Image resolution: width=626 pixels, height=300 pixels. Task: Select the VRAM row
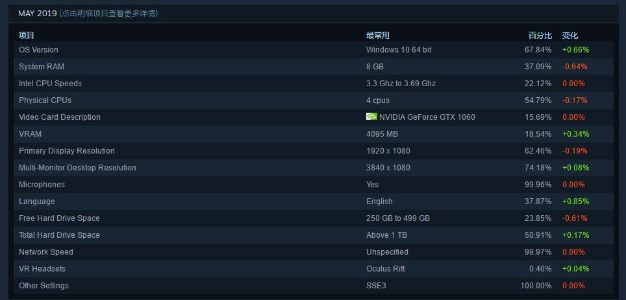314,134
